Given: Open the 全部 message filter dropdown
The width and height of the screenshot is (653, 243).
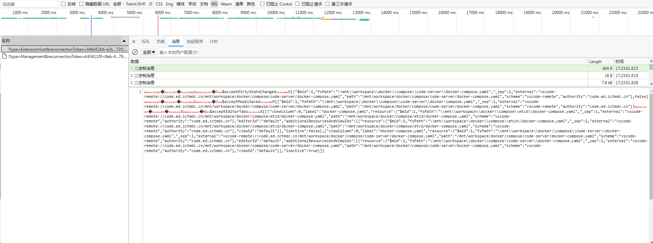Looking at the screenshot, I should pos(149,52).
